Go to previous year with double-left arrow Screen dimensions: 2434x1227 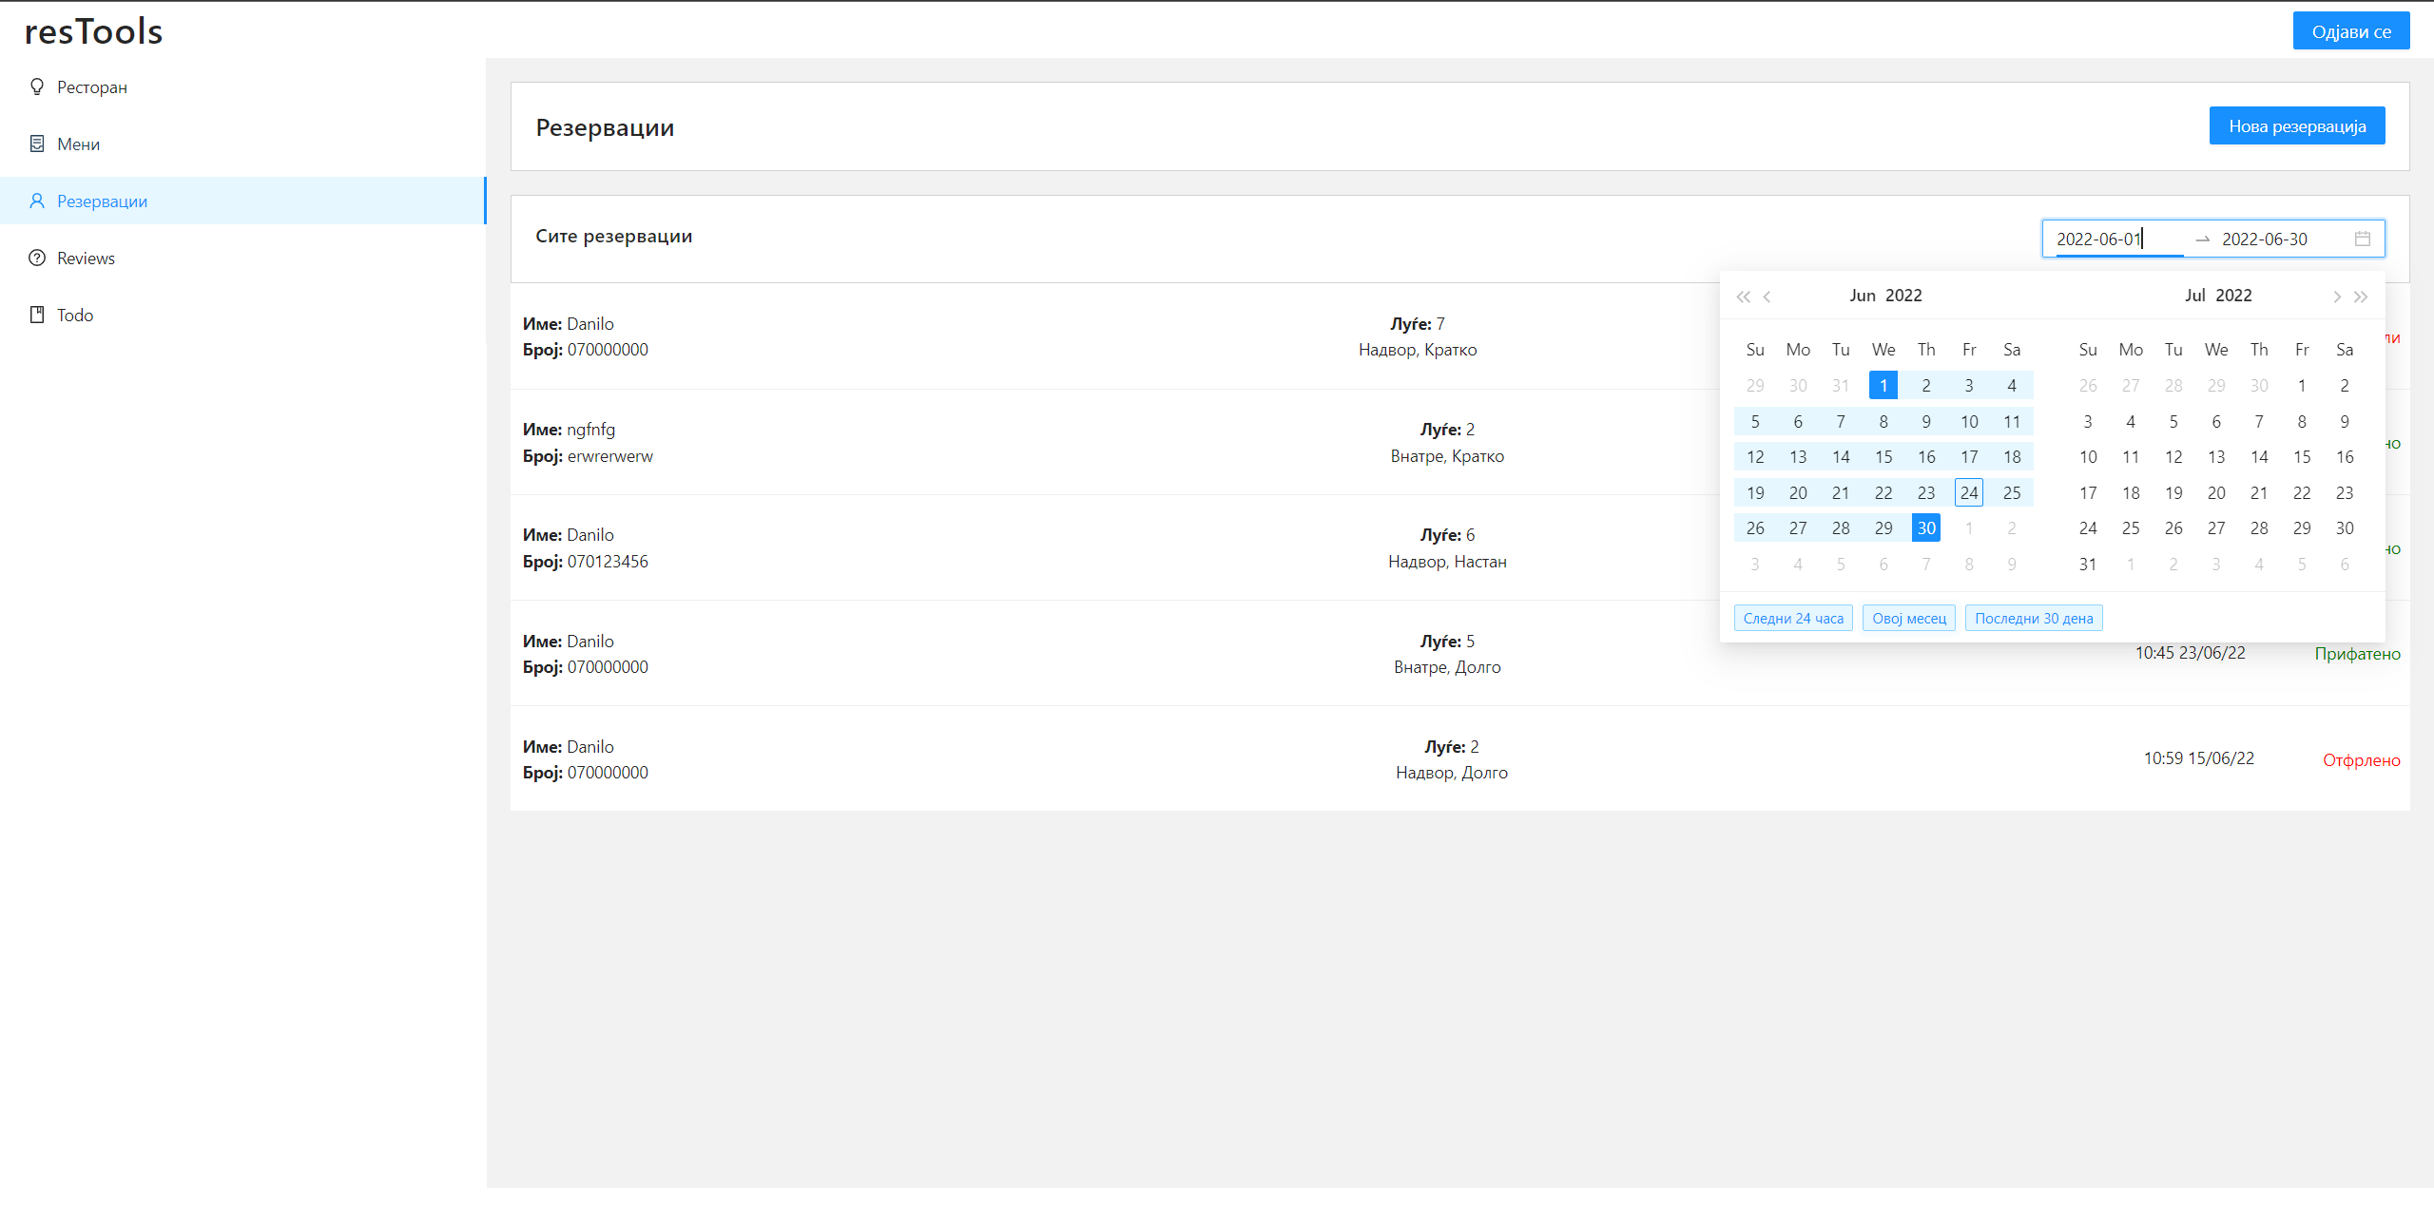click(x=1743, y=297)
